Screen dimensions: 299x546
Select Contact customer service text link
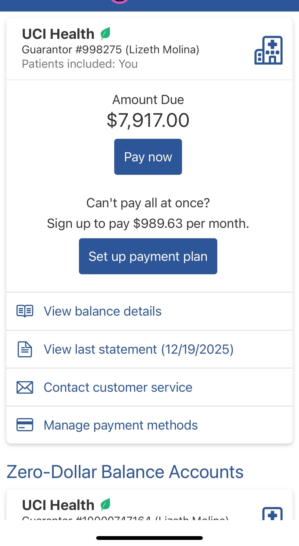pyautogui.click(x=118, y=387)
